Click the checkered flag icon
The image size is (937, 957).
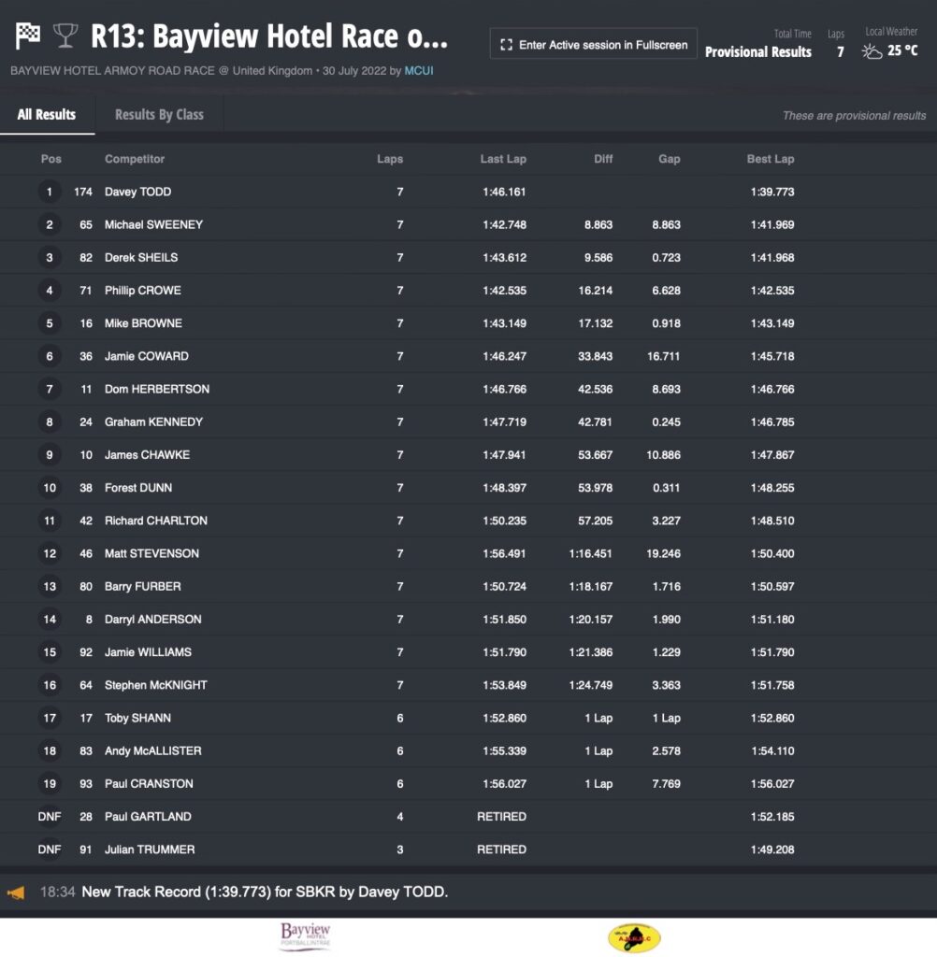pos(28,36)
